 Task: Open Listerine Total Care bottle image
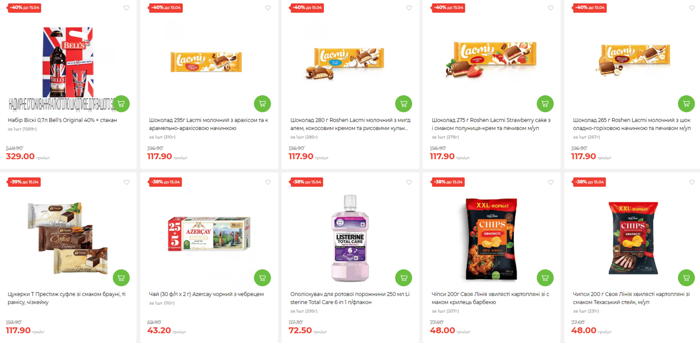350,238
